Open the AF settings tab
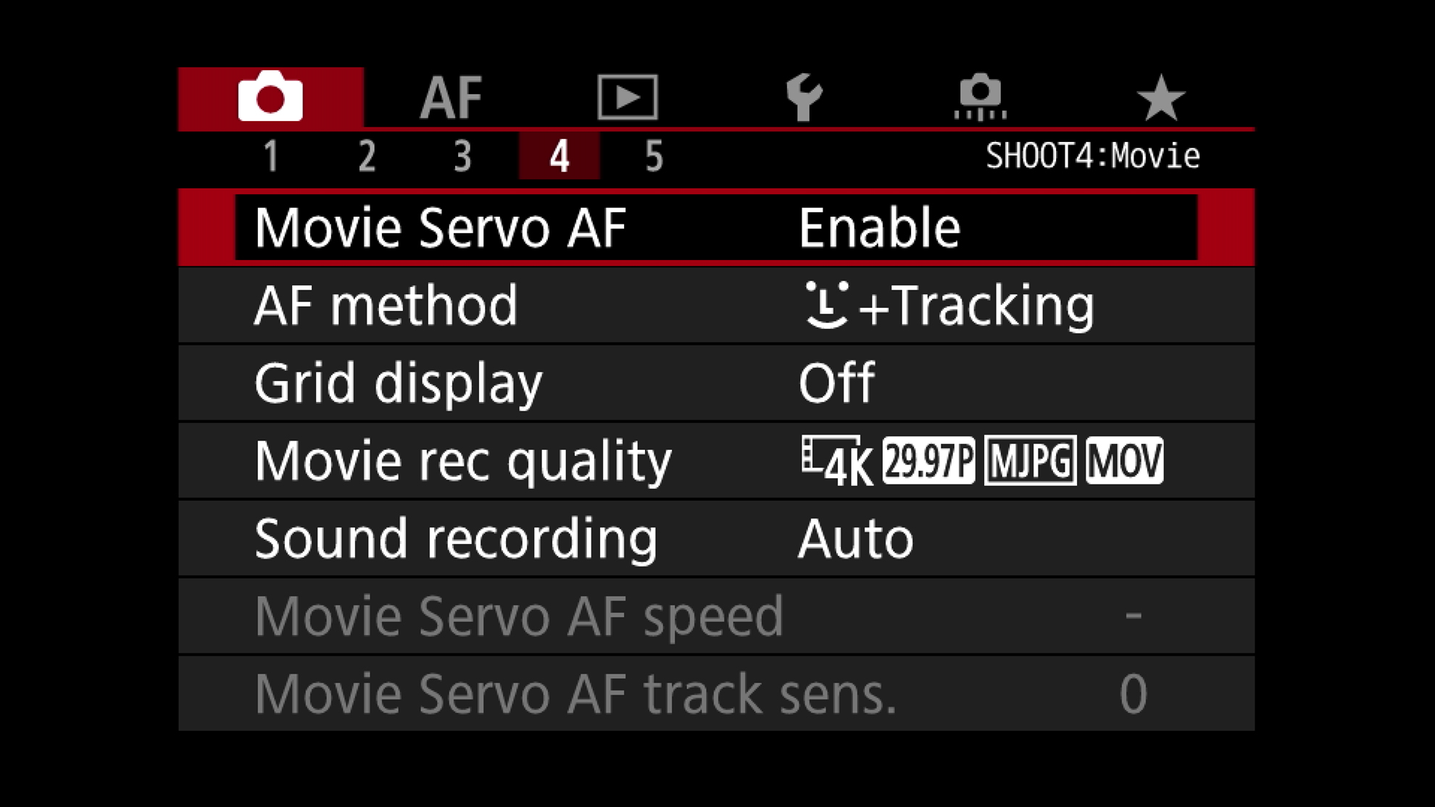The height and width of the screenshot is (807, 1435). click(x=451, y=97)
